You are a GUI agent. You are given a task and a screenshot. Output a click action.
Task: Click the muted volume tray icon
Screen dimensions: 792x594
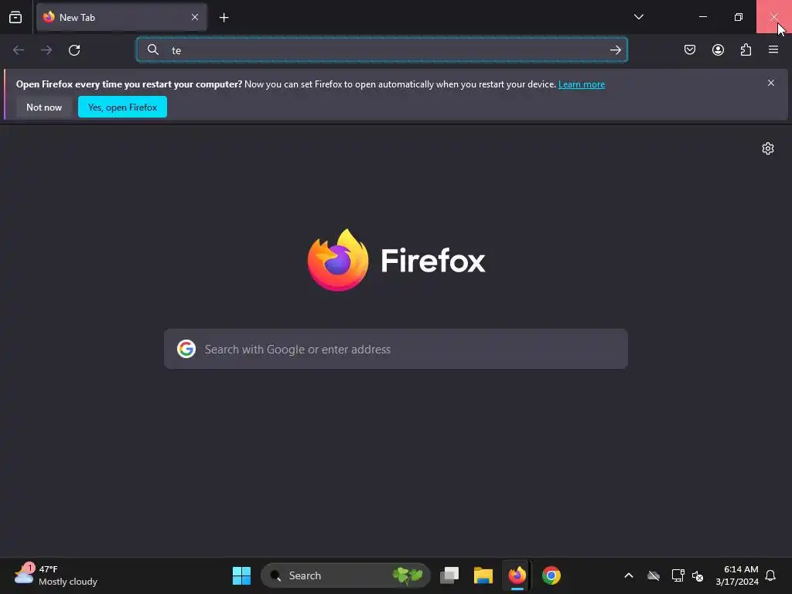tap(698, 575)
